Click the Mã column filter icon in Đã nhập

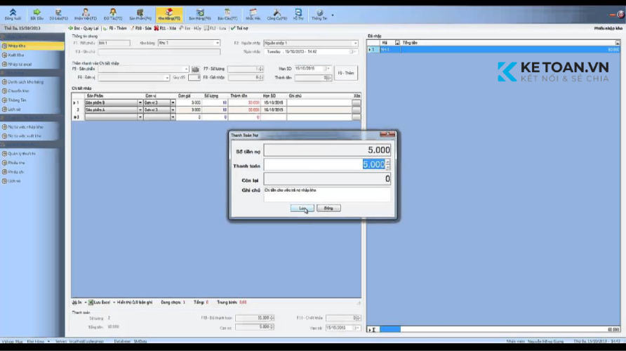(397, 43)
